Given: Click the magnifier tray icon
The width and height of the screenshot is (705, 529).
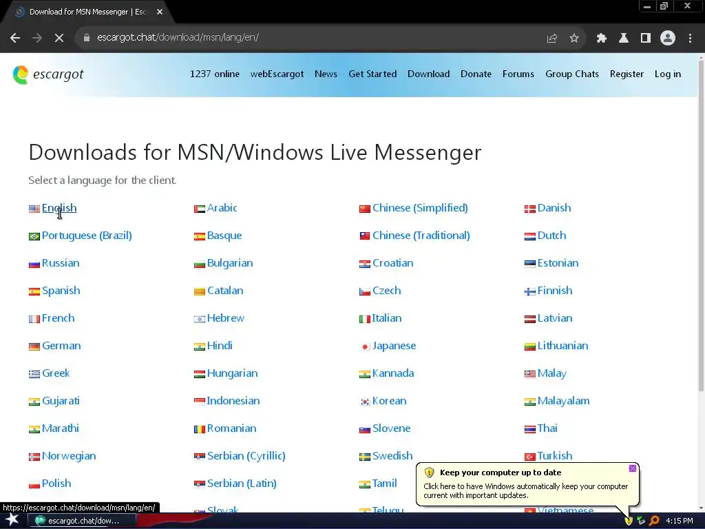Looking at the screenshot, I should click(654, 521).
